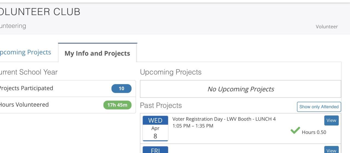Select the My Info and Projects tab
This screenshot has width=350, height=153.
click(x=97, y=53)
